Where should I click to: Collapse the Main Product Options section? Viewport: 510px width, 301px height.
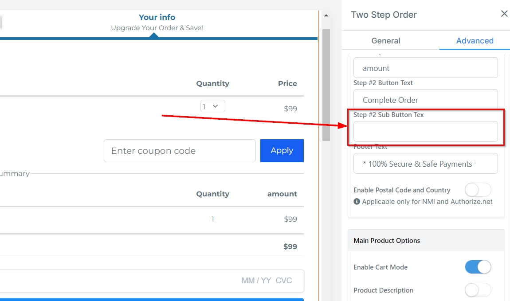click(426, 241)
